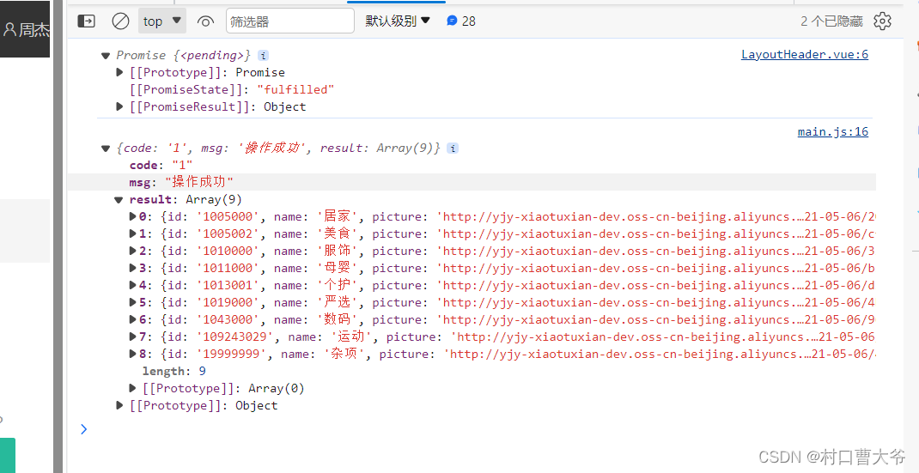Image resolution: width=919 pixels, height=473 pixels.
Task: Click the green button at page bottom-left
Action: [8, 456]
